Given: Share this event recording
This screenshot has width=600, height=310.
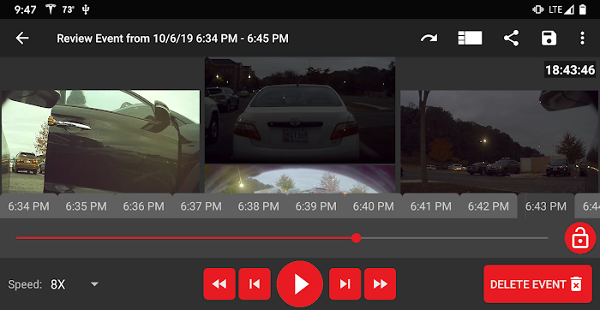Looking at the screenshot, I should pyautogui.click(x=511, y=39).
